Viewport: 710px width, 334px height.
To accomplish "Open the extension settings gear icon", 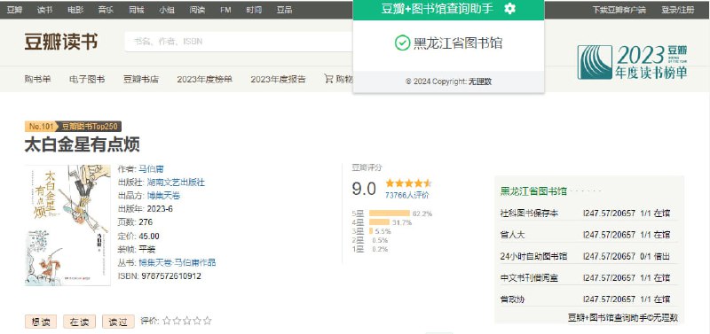I will point(509,8).
